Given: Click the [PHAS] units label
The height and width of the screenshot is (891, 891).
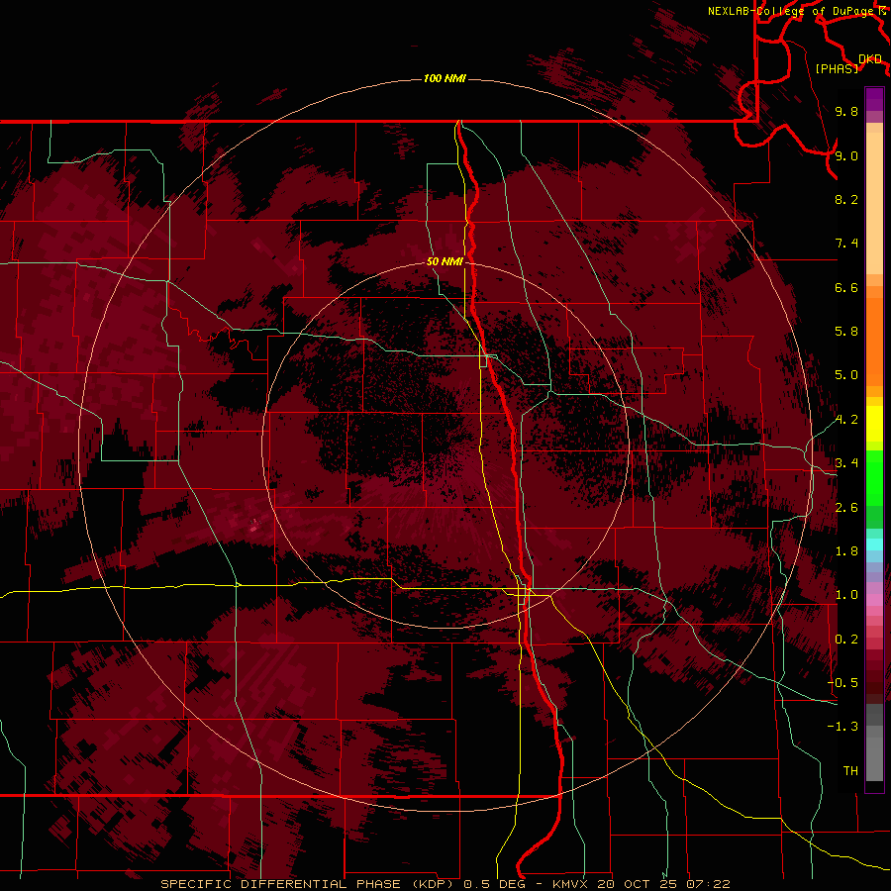Looking at the screenshot, I should pos(837,68).
